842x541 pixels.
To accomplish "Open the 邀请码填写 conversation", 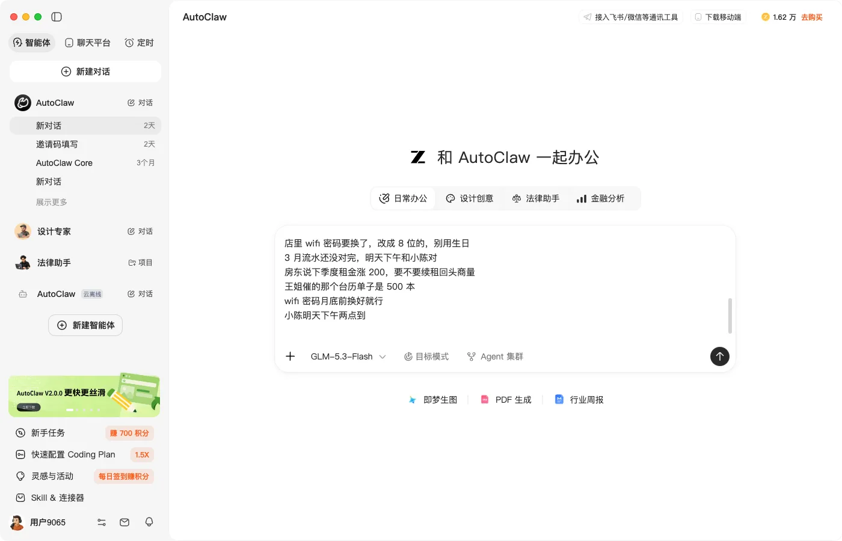I will coord(85,144).
